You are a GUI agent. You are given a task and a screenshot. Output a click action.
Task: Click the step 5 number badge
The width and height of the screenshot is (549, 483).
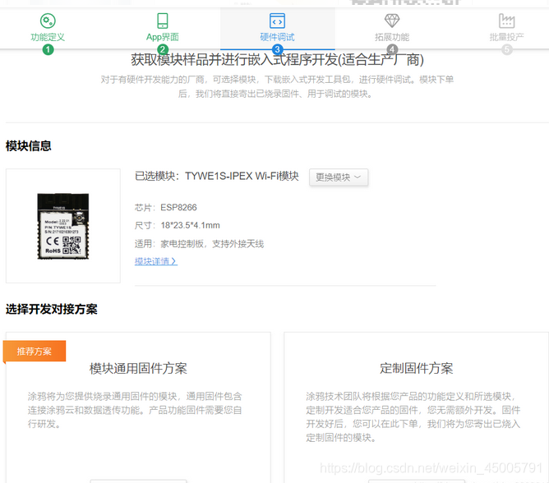[x=506, y=49]
